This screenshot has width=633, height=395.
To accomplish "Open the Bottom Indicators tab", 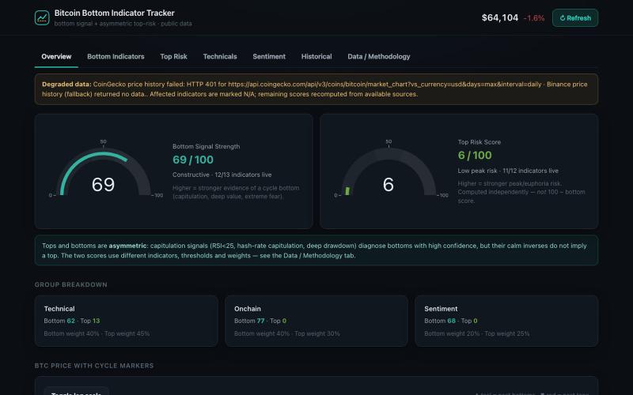I will point(116,56).
